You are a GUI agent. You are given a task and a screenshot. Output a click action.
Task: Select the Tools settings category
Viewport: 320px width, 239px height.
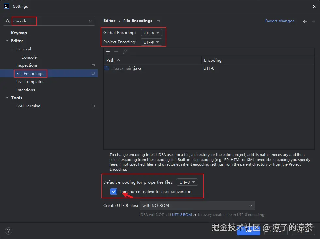(17, 98)
